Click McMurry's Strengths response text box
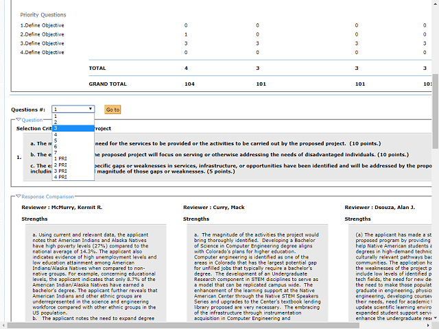Image resolution: width=439 pixels, height=329 pixels. coord(89,274)
